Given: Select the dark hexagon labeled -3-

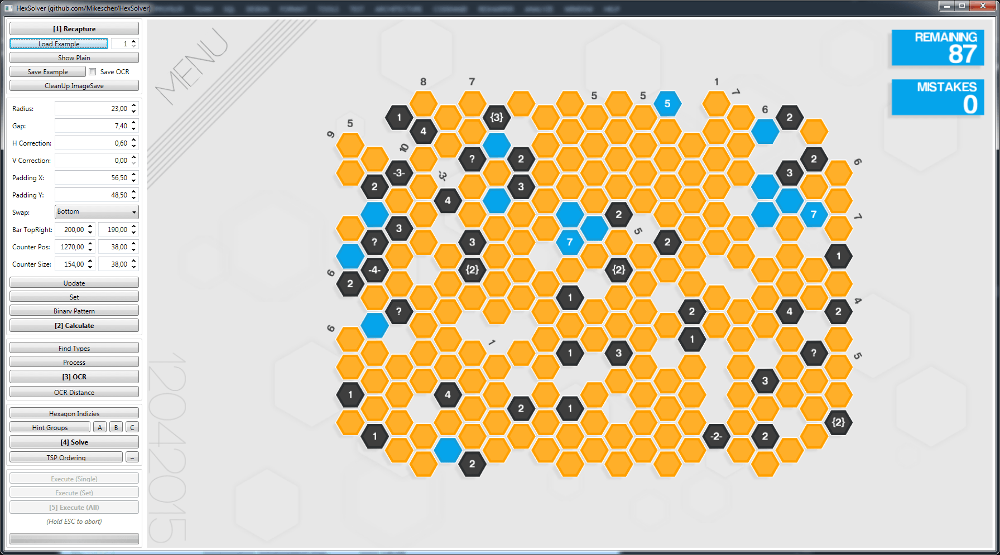Looking at the screenshot, I should (398, 173).
